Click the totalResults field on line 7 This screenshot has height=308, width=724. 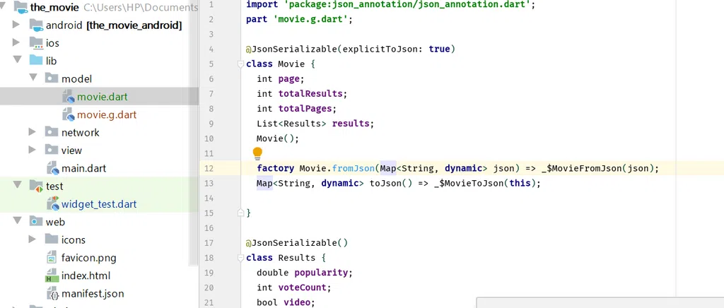pyautogui.click(x=310, y=93)
